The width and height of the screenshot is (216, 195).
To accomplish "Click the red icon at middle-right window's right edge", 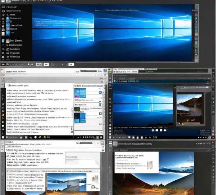I will tap(213, 134).
